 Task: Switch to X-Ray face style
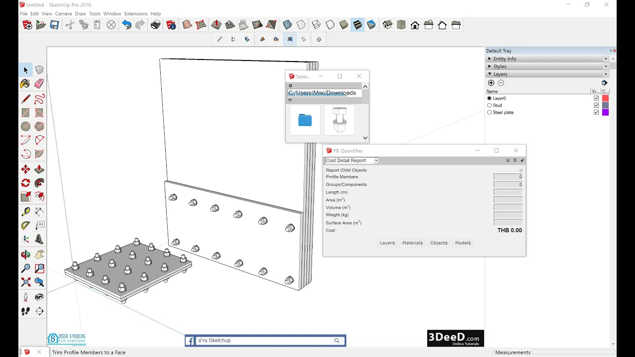click(x=287, y=25)
